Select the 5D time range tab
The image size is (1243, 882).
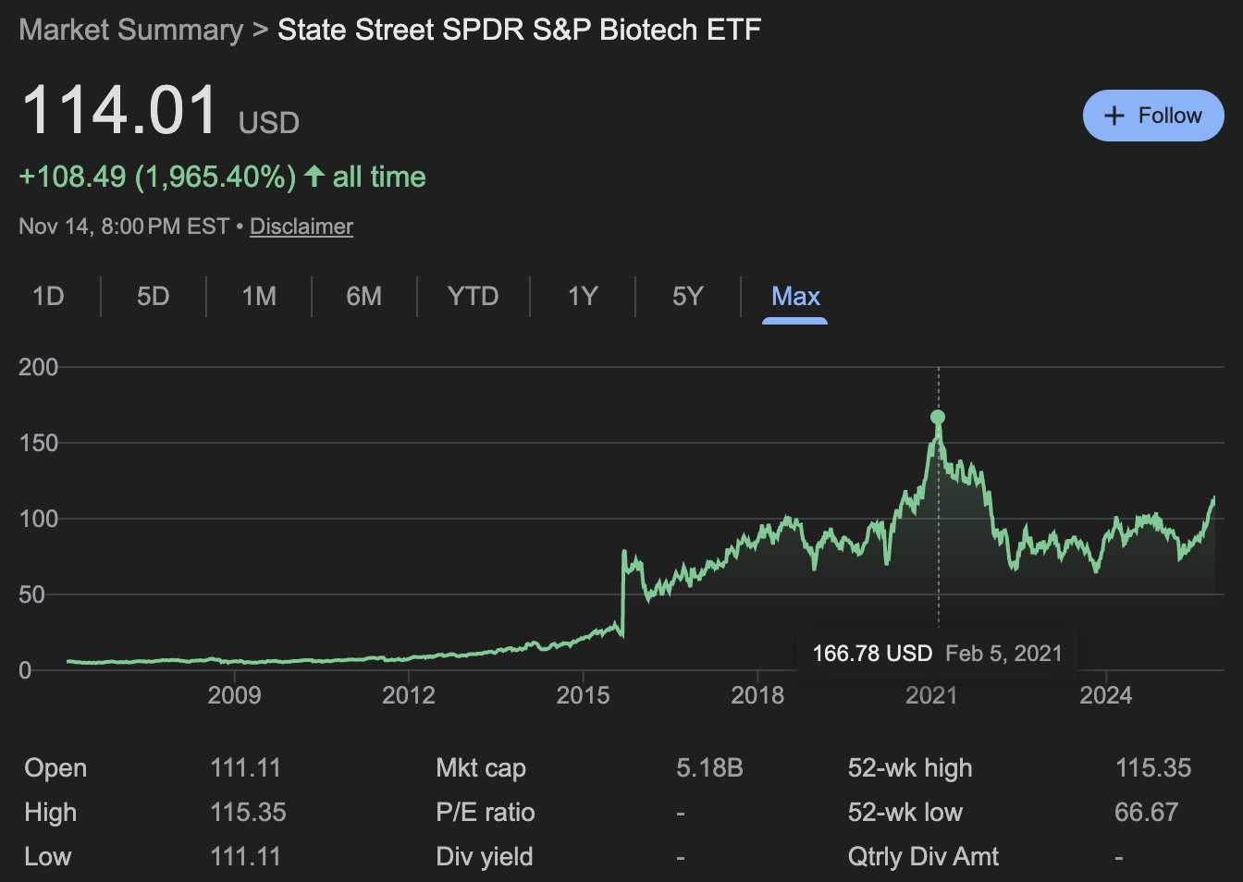154,296
